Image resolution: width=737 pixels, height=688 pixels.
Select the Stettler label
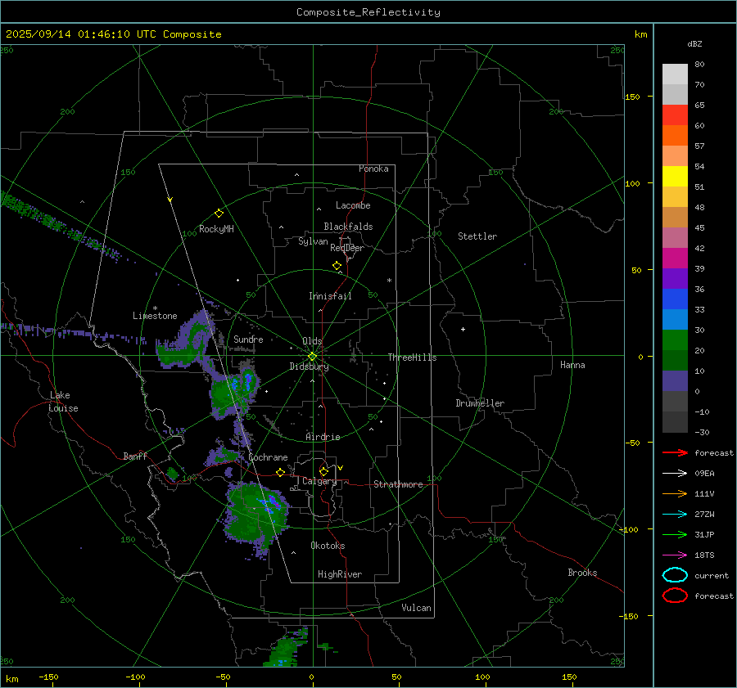[477, 236]
